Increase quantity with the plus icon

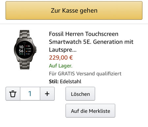point(47,94)
